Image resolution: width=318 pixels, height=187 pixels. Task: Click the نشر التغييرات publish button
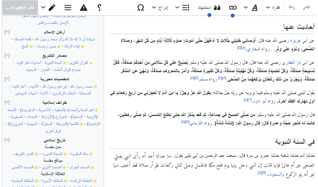tap(20, 8)
